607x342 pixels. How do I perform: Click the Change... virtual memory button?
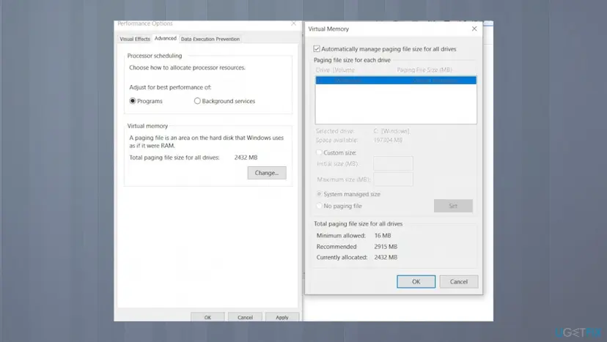click(267, 173)
